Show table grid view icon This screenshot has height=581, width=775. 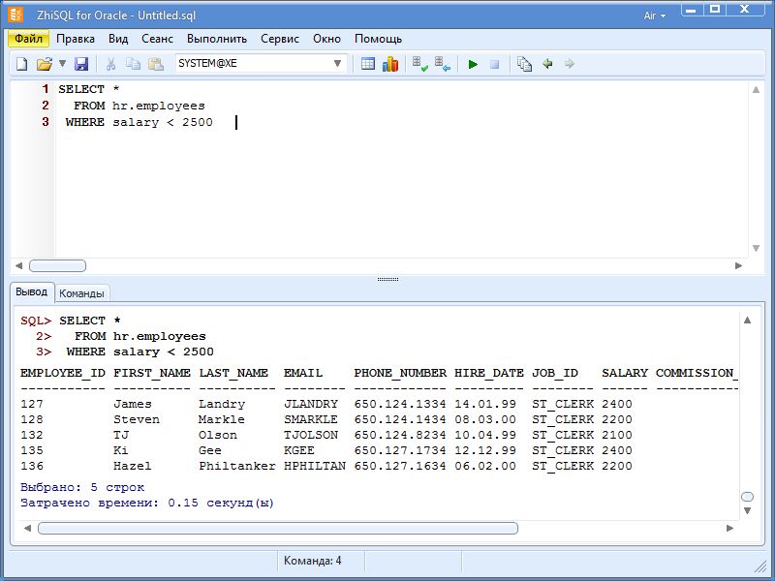[x=368, y=64]
